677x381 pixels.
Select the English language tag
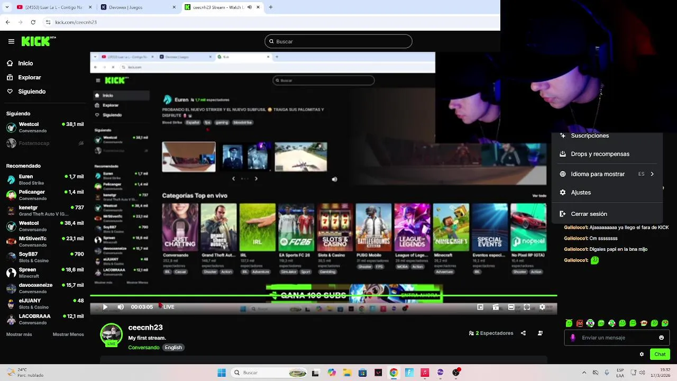tap(173, 348)
